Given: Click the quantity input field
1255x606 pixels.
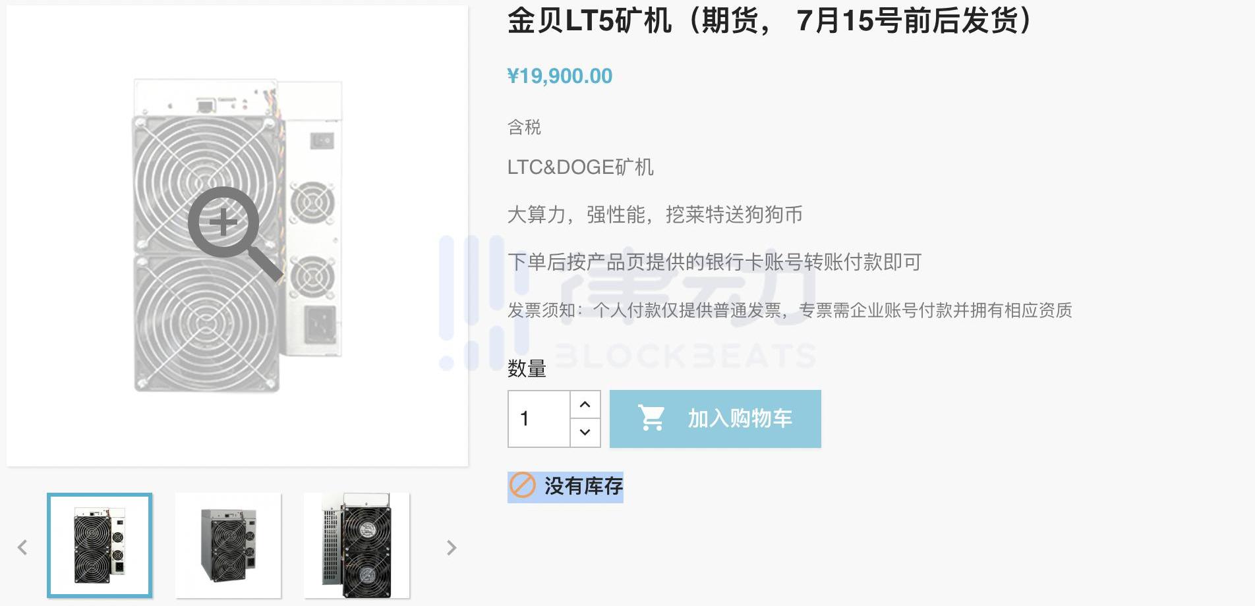Looking at the screenshot, I should pos(539,419).
